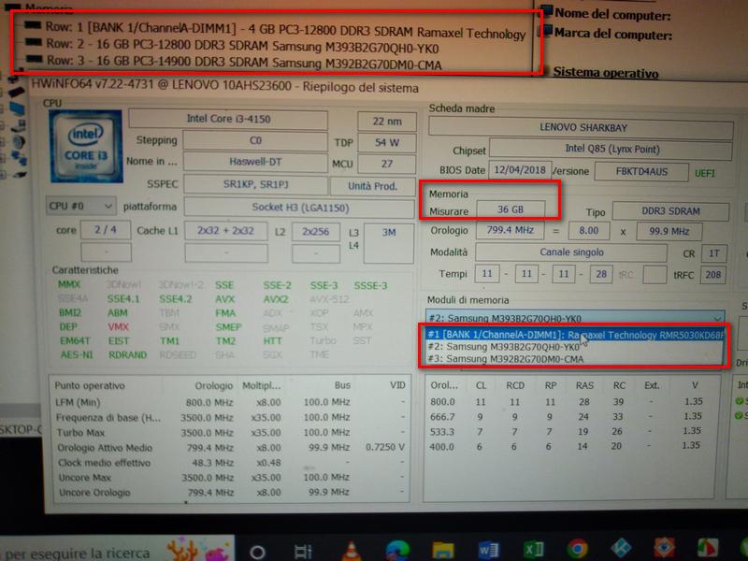Click the Canale singolo mode field
The height and width of the screenshot is (561, 748).
point(571,252)
